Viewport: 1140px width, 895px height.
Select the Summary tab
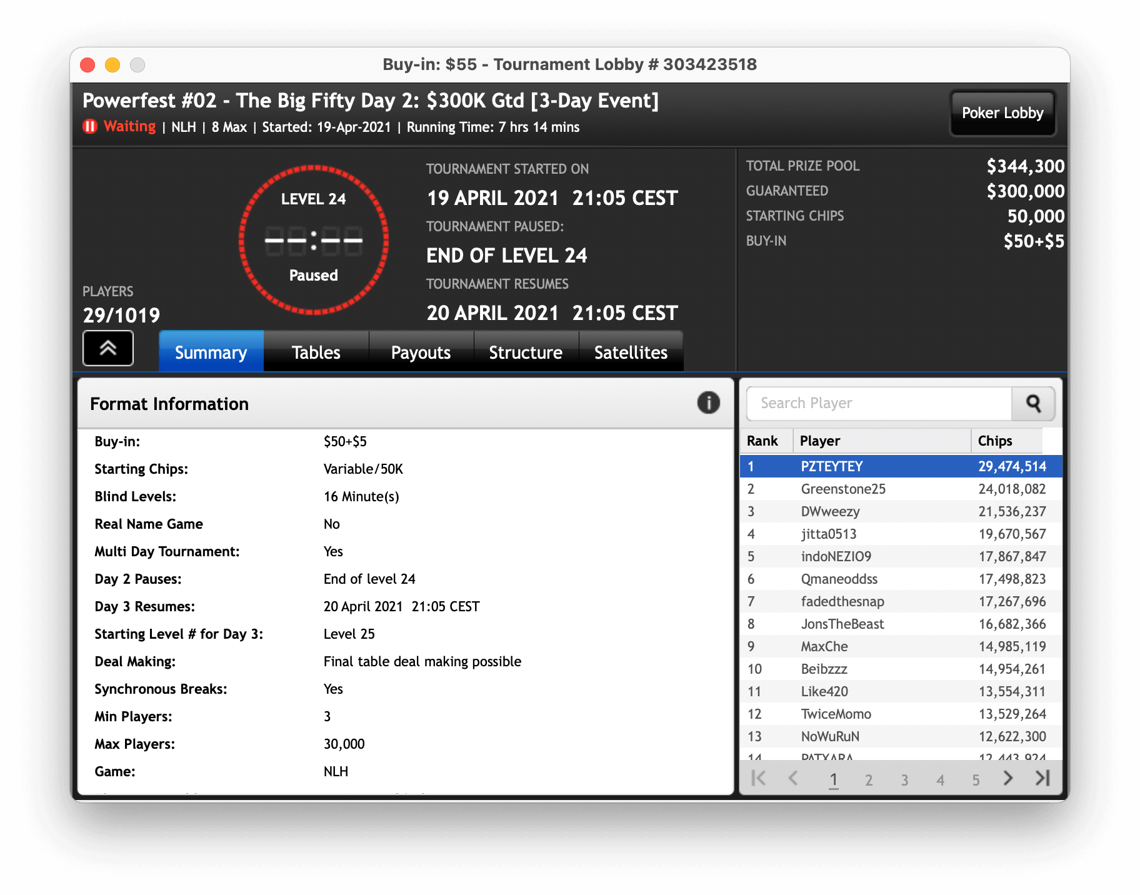tap(211, 352)
